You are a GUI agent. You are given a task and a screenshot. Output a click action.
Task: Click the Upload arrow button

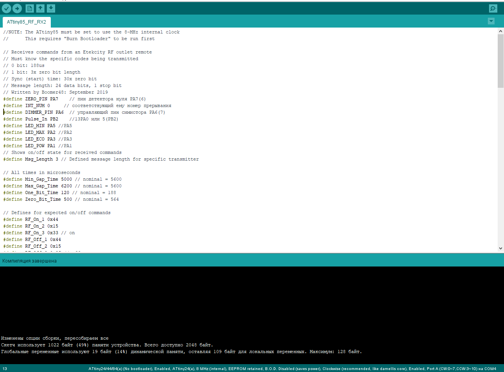coord(17,9)
